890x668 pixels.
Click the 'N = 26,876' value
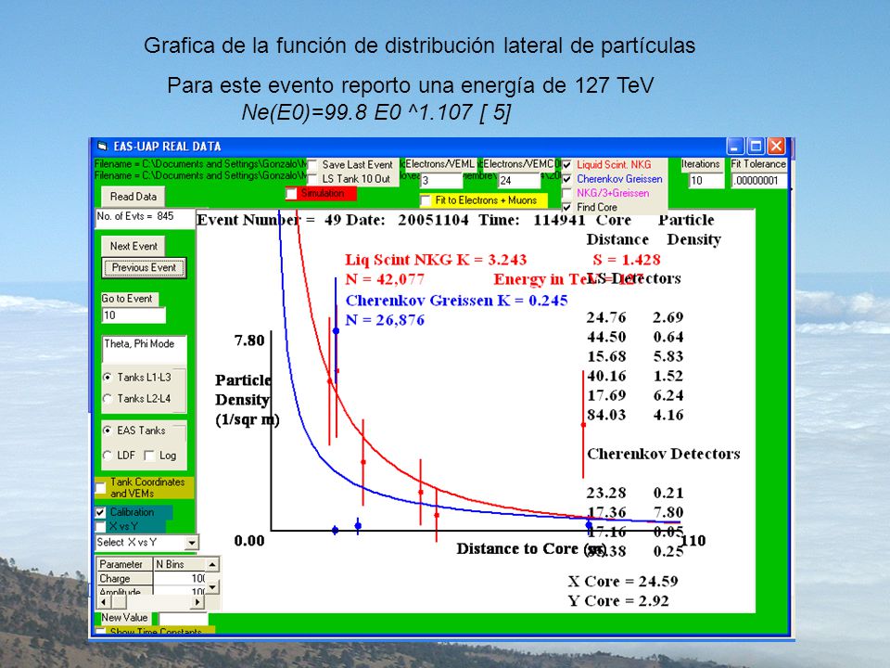(385, 320)
